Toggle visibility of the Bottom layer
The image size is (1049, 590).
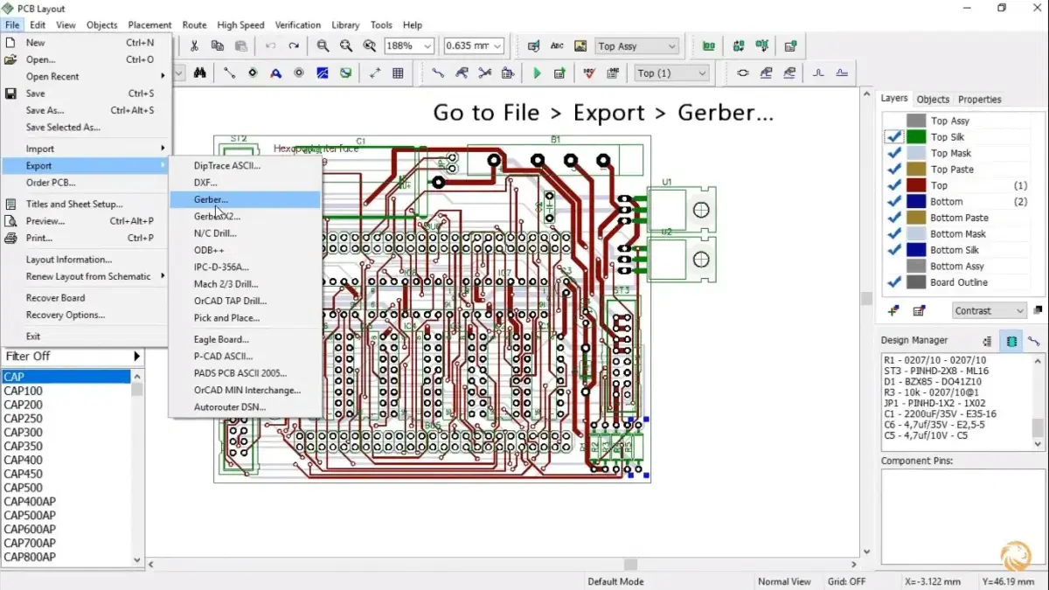pos(893,202)
